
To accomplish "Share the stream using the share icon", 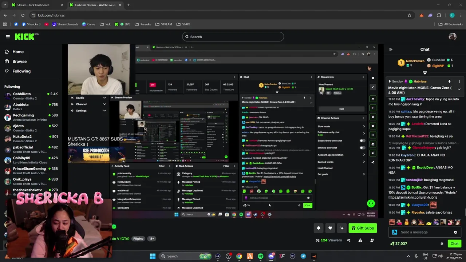I will pos(349,240).
